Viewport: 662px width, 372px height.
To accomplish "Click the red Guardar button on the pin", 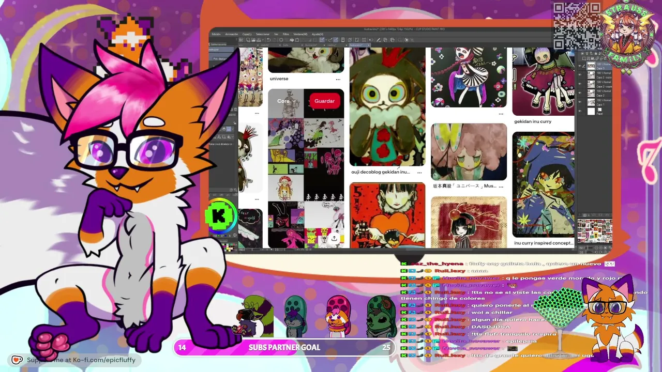I will click(324, 101).
